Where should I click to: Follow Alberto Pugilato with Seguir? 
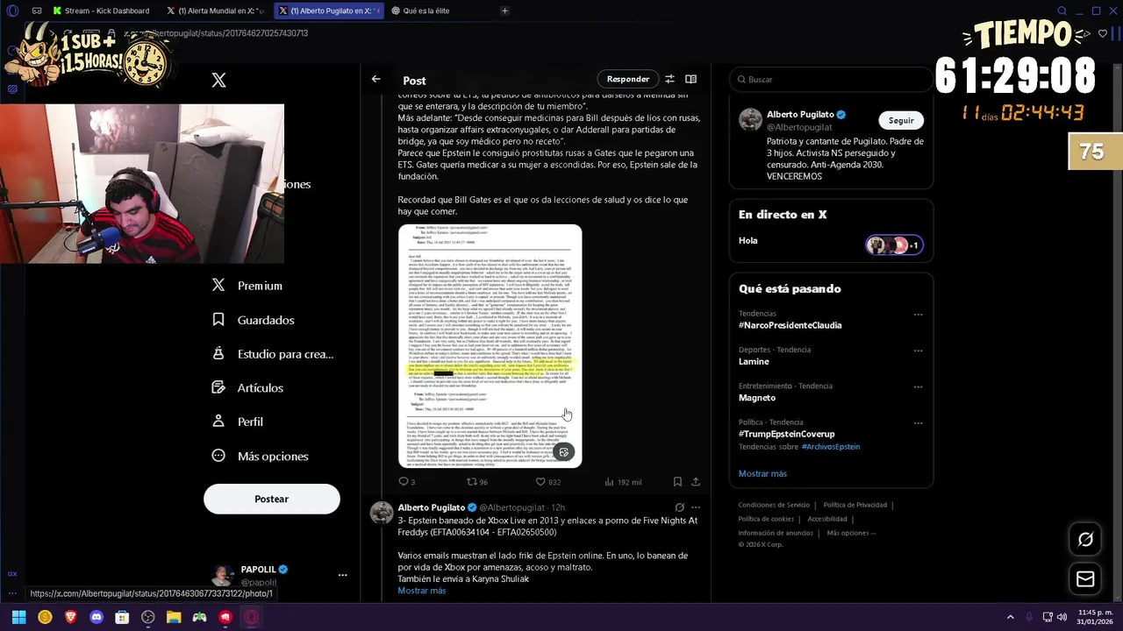(x=901, y=120)
